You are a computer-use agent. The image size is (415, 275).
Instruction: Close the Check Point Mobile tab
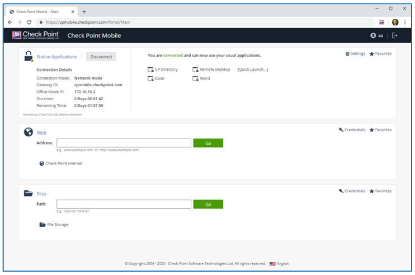click(73, 12)
